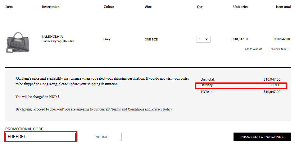Change shipping destination via Hong Kong link
Viewport: 295px width, 145px height.
coord(48,84)
